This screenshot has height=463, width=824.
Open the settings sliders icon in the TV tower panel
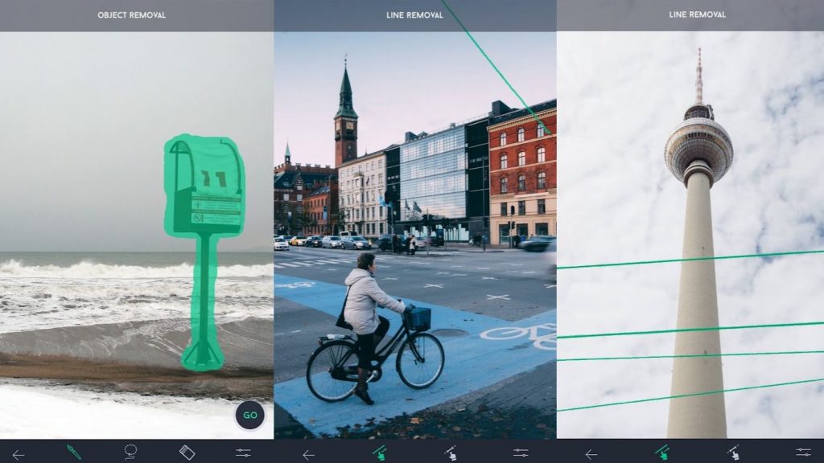(x=804, y=452)
